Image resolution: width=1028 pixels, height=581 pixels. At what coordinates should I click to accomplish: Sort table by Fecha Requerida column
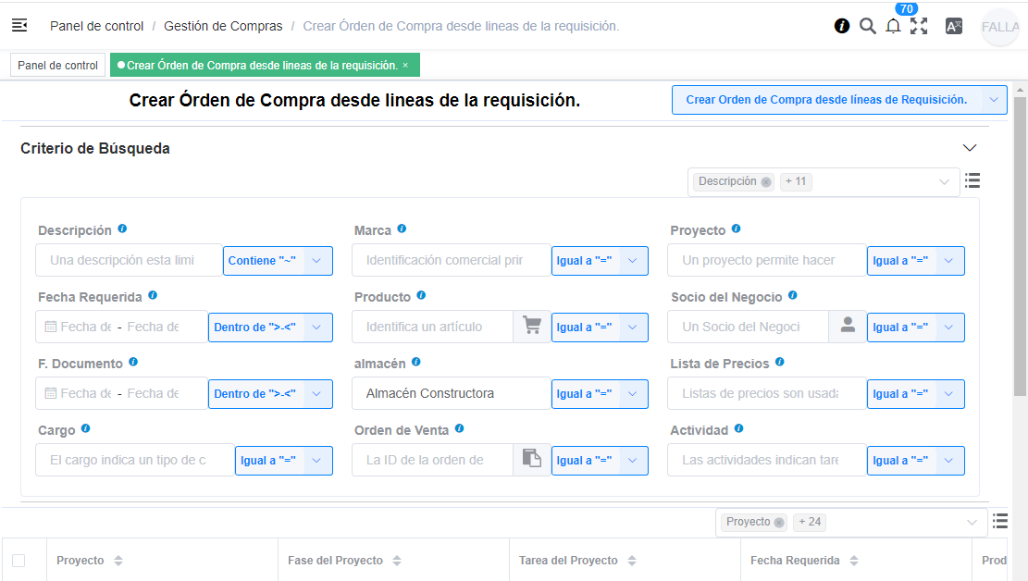pyautogui.click(x=854, y=561)
